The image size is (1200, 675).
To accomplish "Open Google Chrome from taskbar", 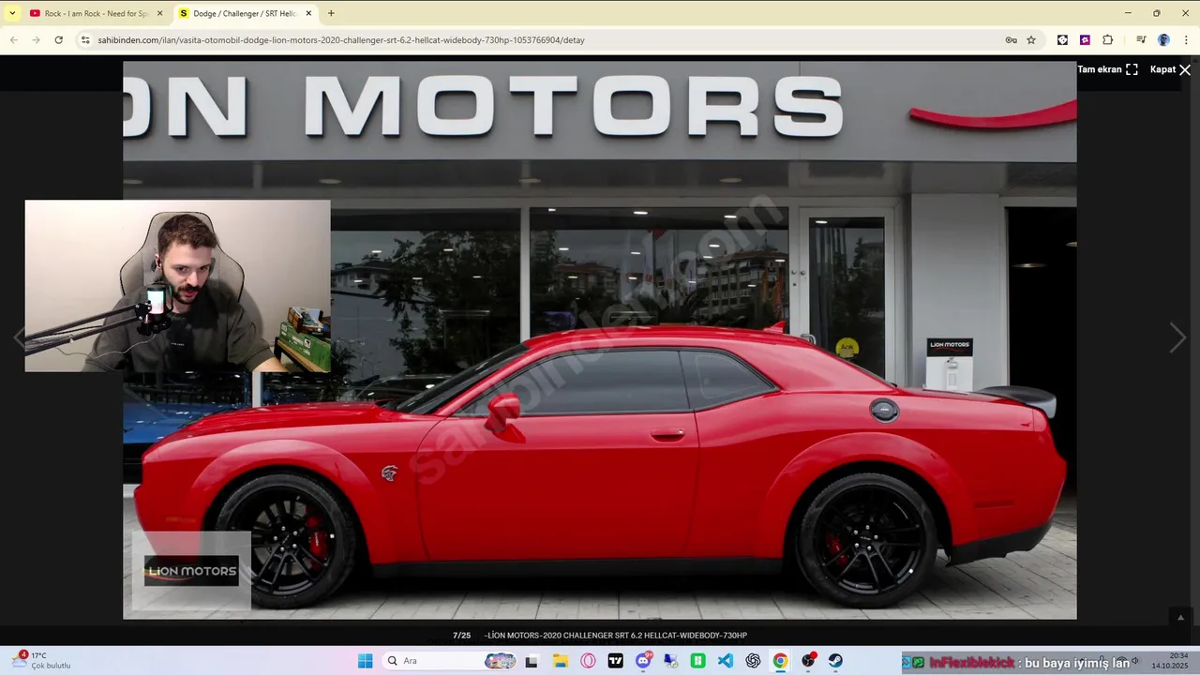I will point(780,661).
